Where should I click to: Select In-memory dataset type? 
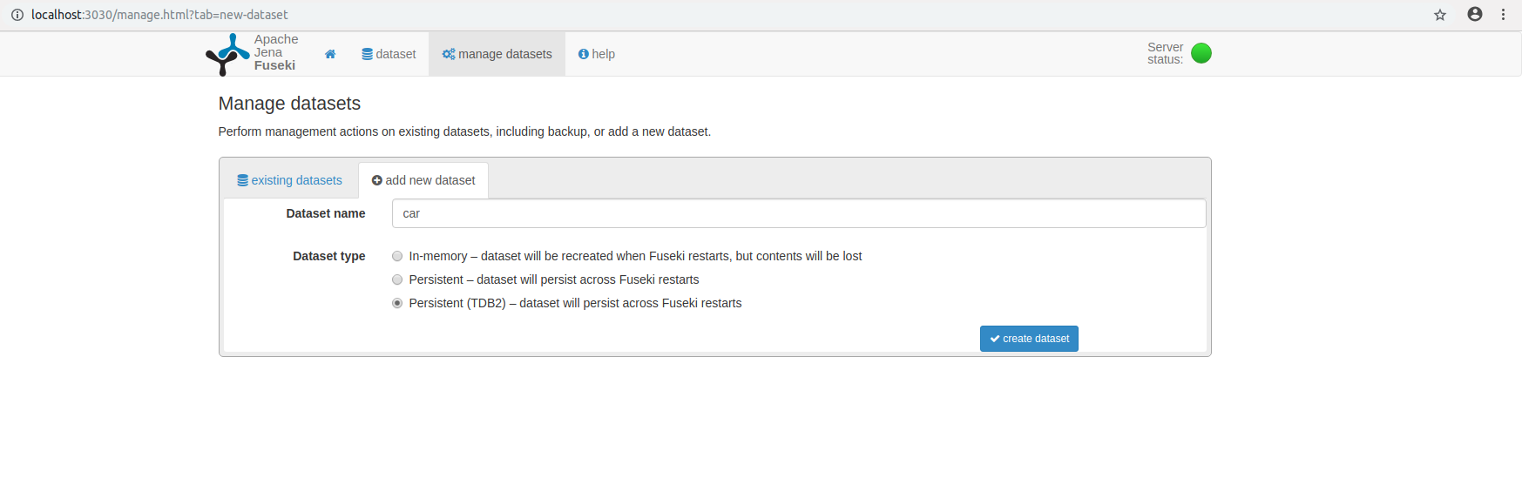(397, 256)
